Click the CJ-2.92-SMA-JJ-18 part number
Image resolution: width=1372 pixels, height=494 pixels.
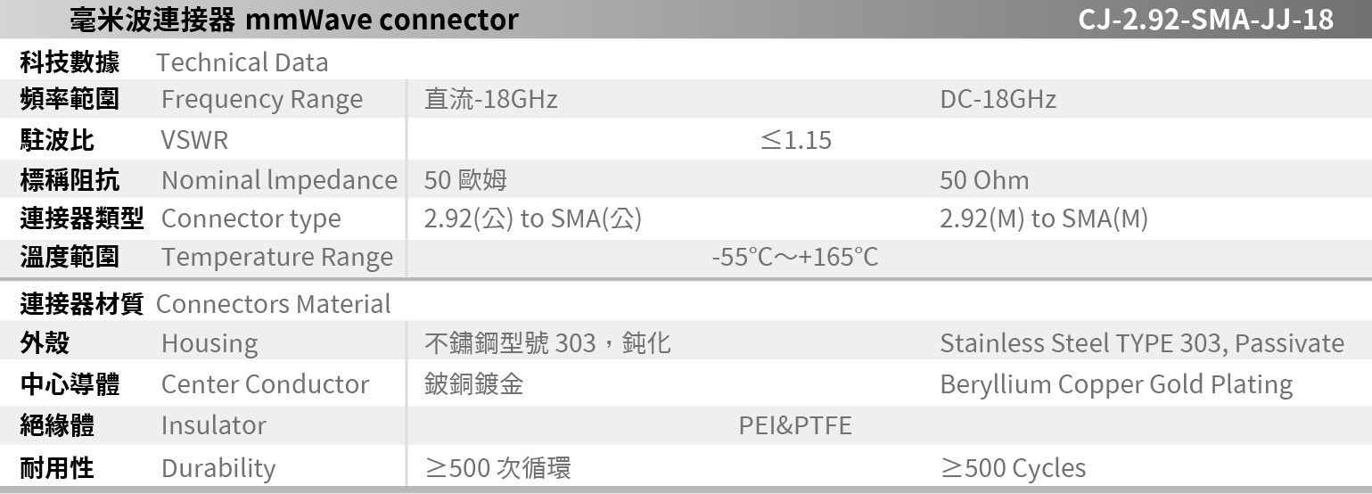tap(1205, 19)
